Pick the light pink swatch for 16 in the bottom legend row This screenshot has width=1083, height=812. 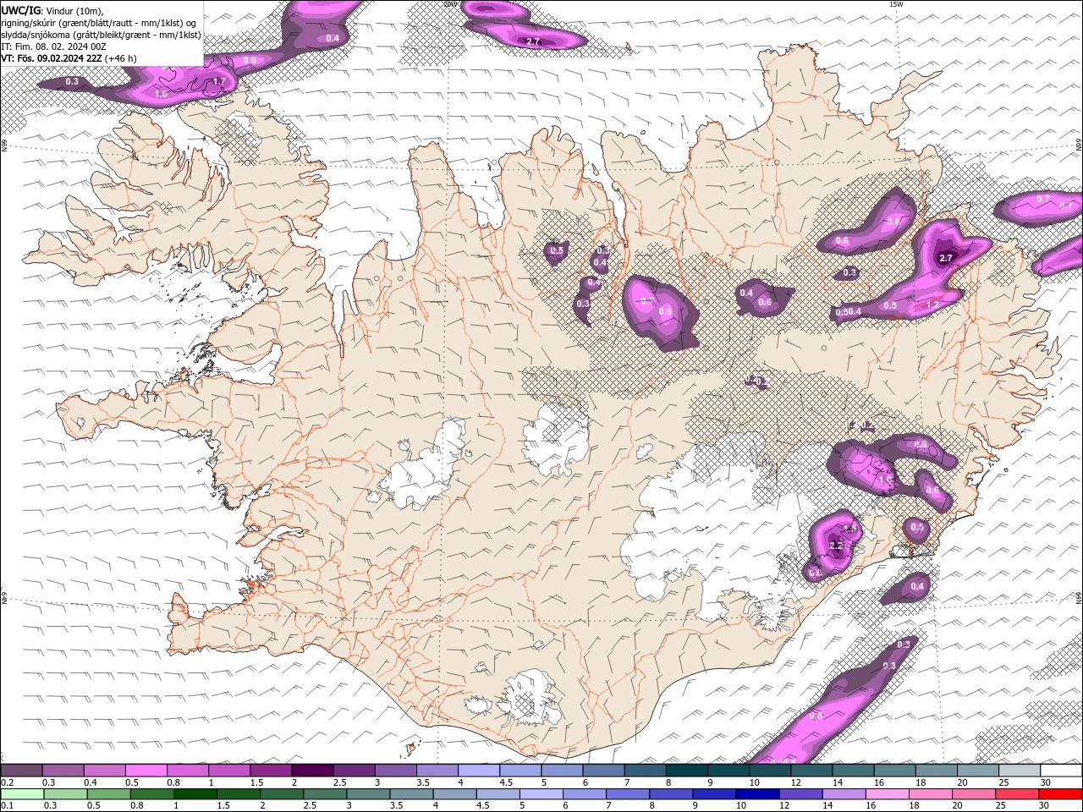click(x=886, y=794)
